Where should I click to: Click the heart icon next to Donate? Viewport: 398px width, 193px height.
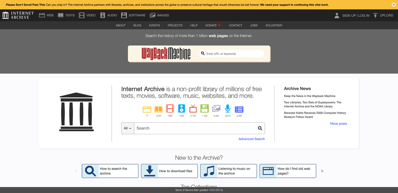[x=219, y=25]
